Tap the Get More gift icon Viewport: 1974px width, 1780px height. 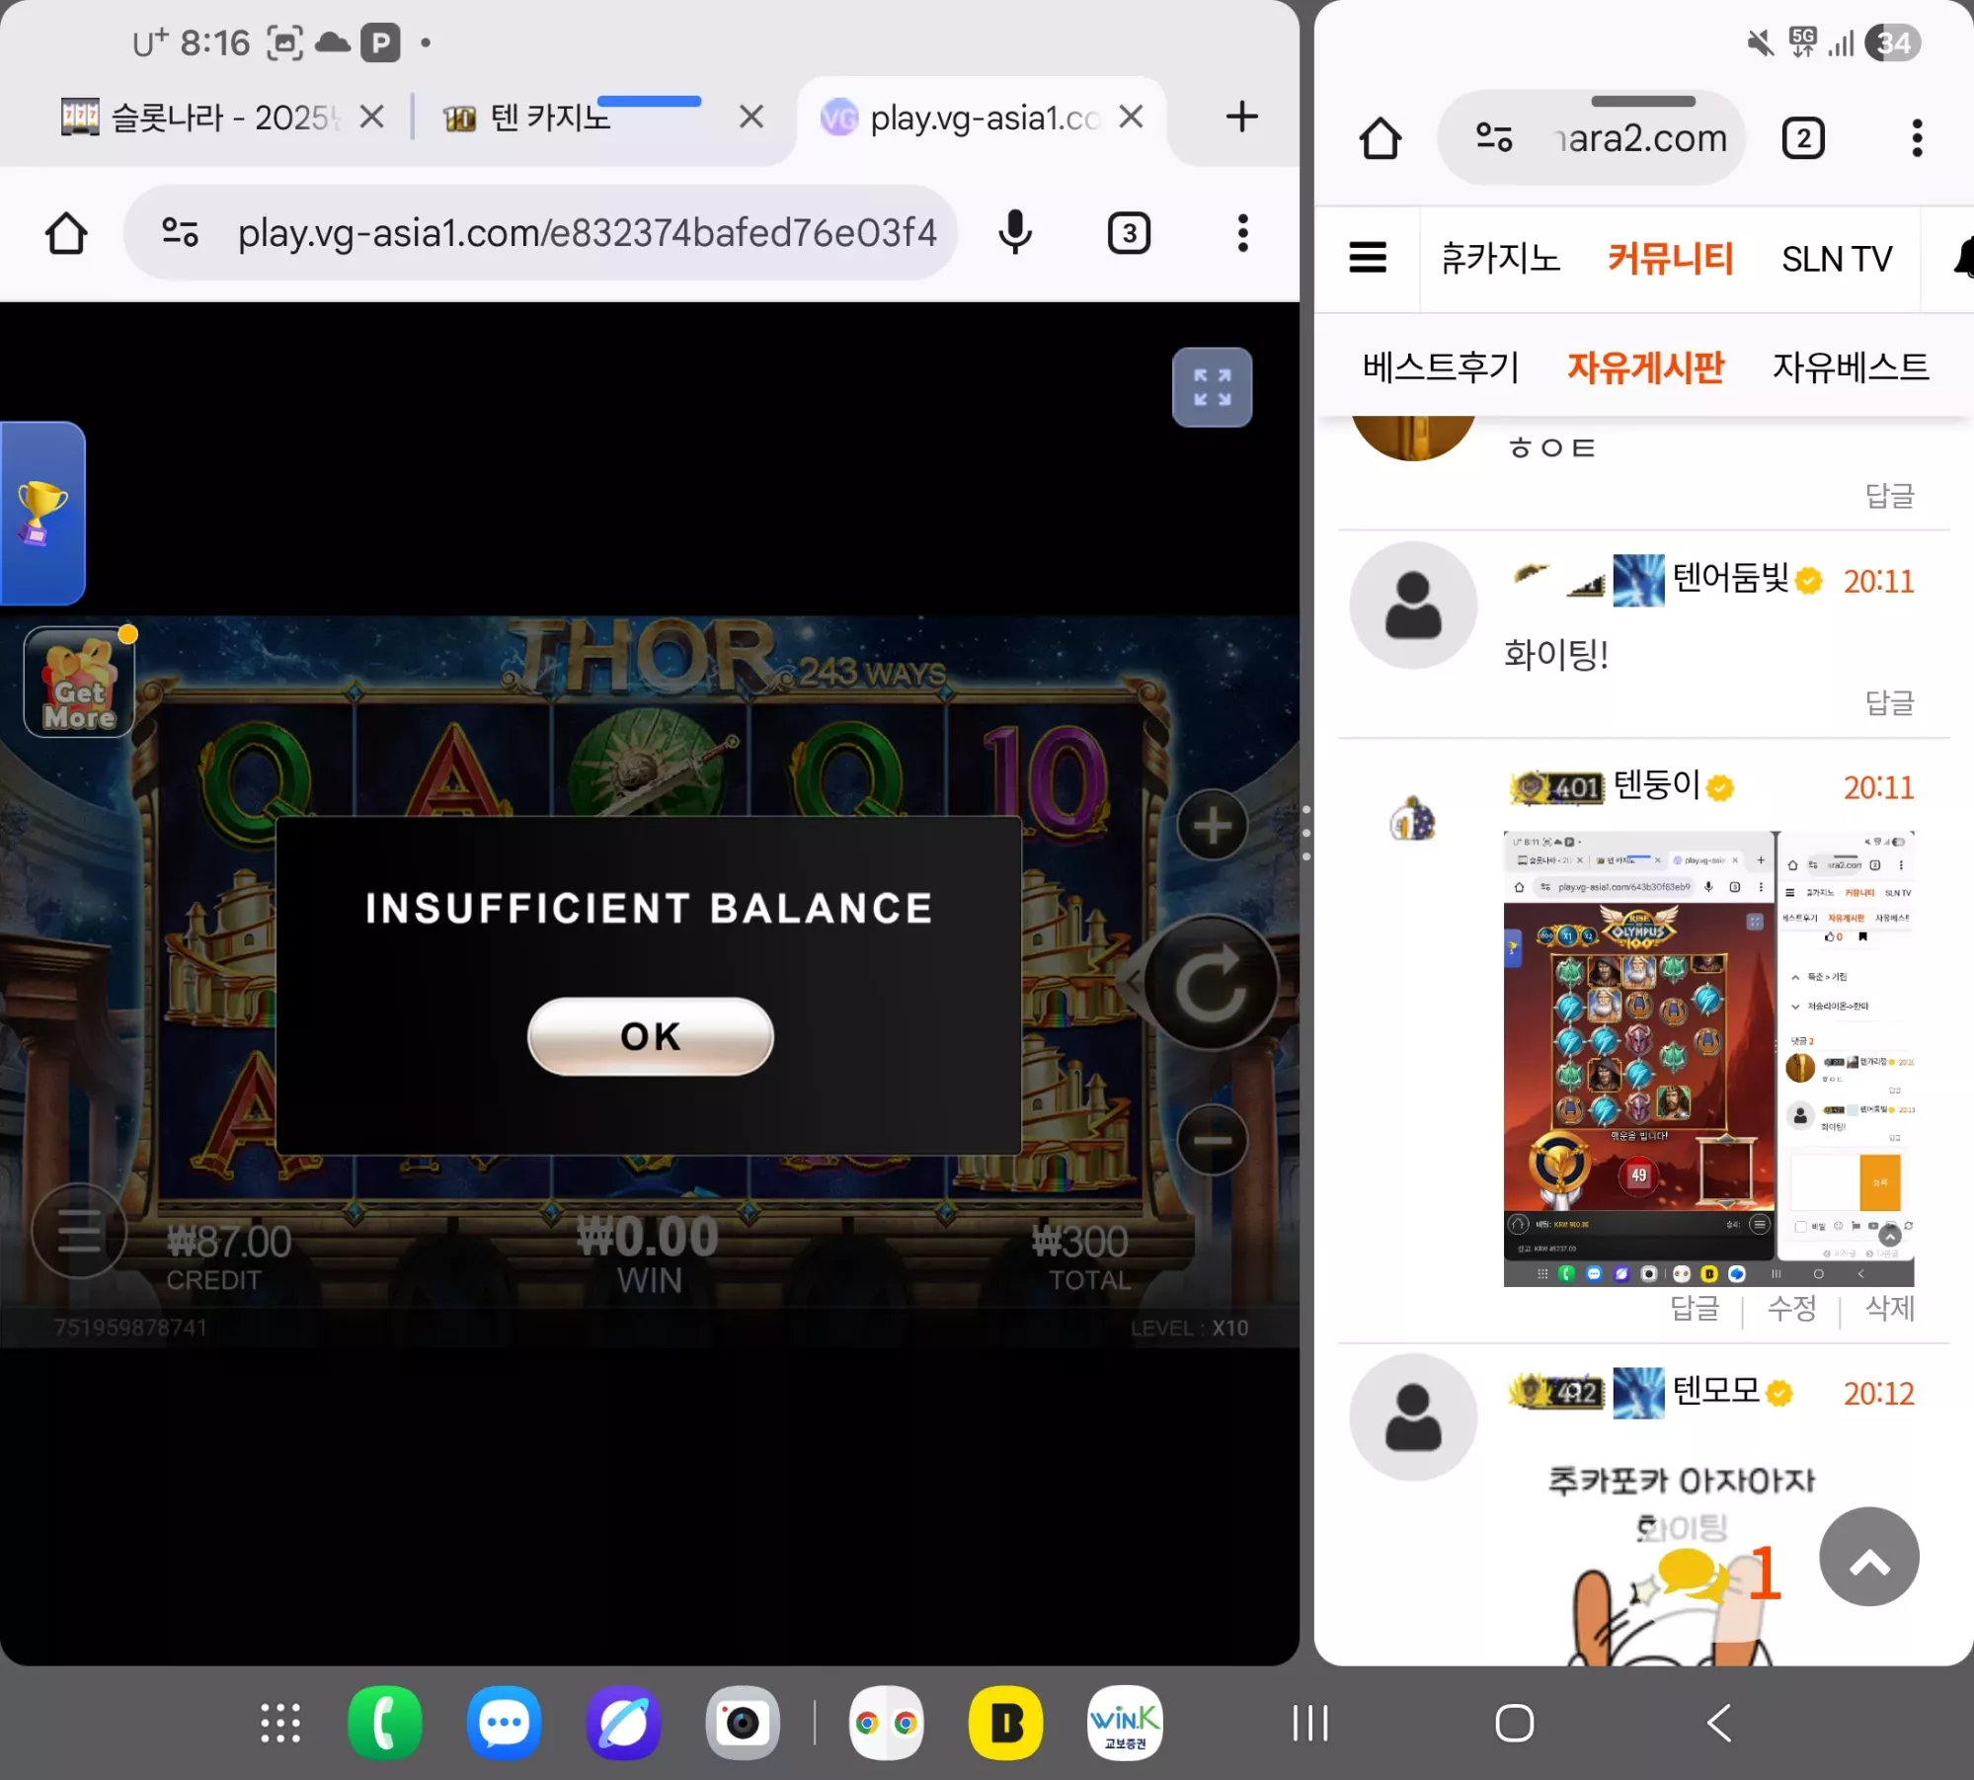79,683
